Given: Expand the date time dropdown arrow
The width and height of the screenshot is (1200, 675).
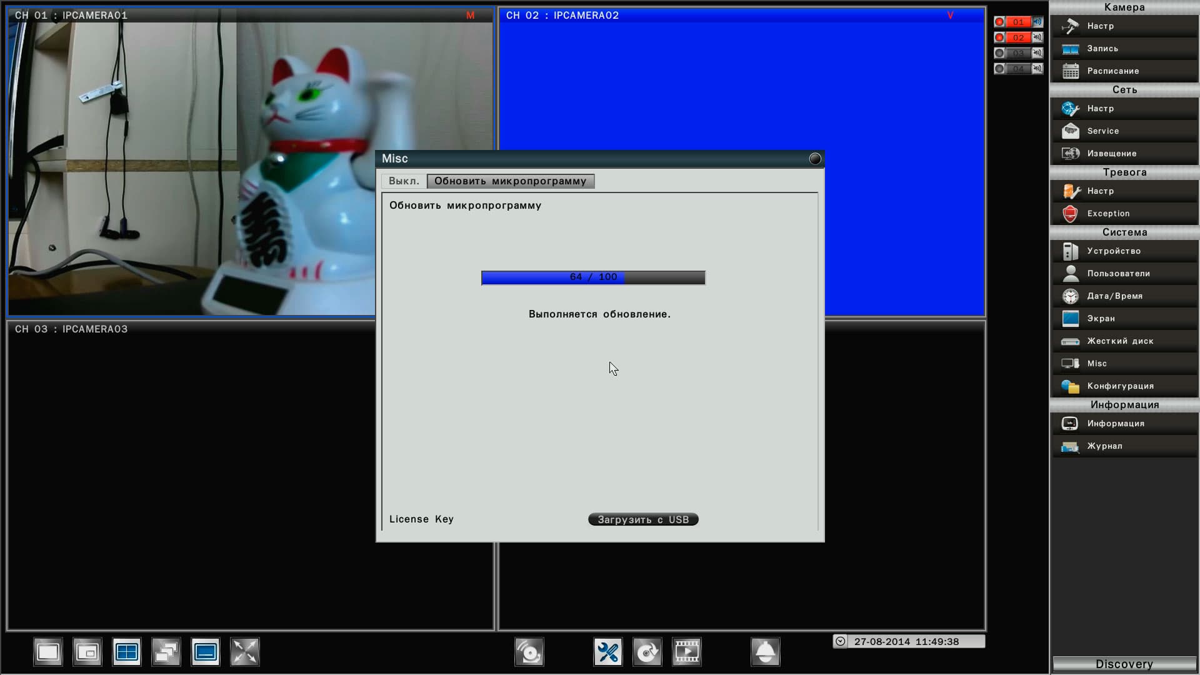Looking at the screenshot, I should 841,641.
